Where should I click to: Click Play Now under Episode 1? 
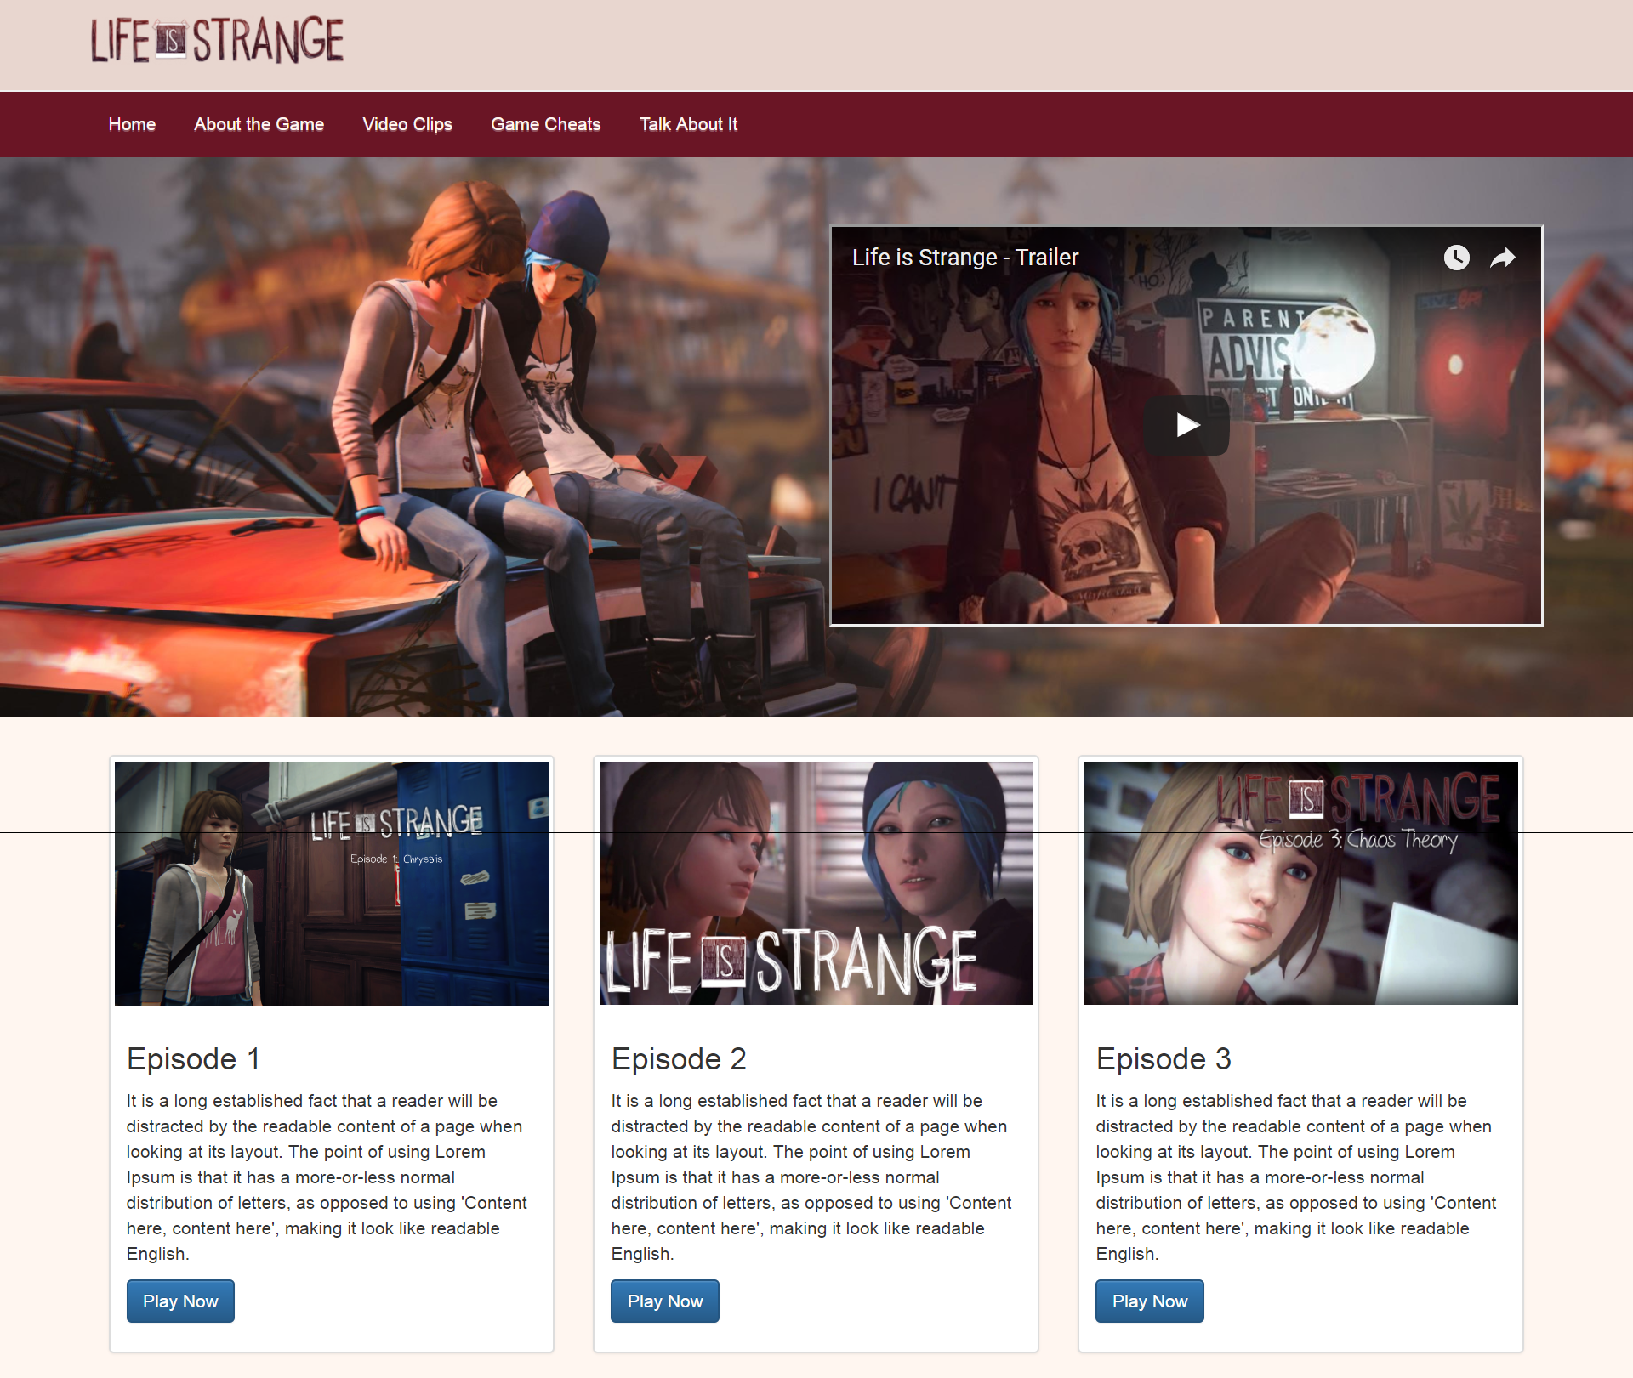tap(179, 1301)
